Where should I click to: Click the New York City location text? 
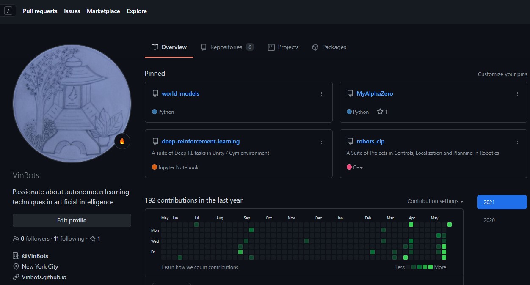40,267
